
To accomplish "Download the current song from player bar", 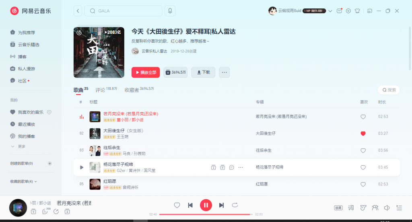I will [67, 212].
